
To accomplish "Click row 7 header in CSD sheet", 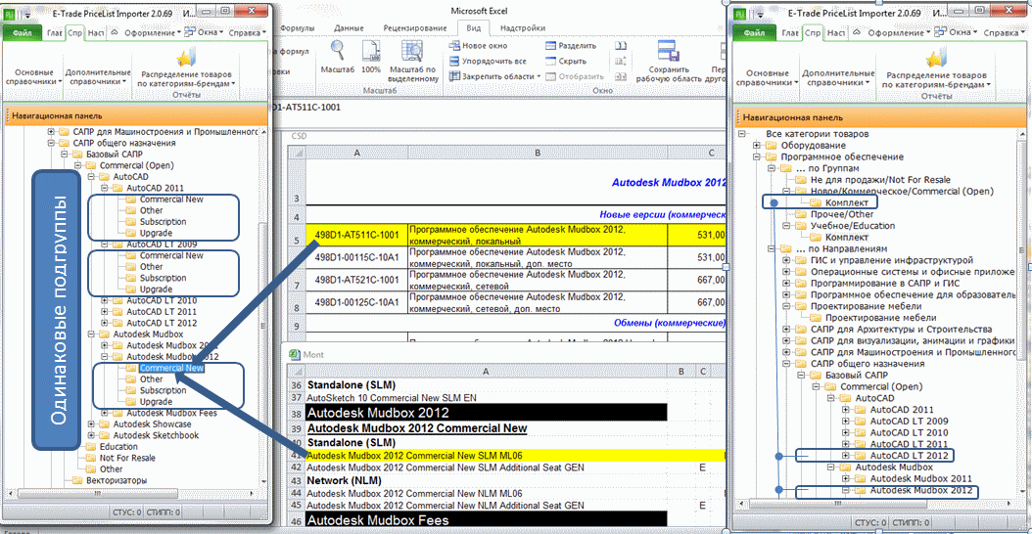I will pyautogui.click(x=298, y=280).
